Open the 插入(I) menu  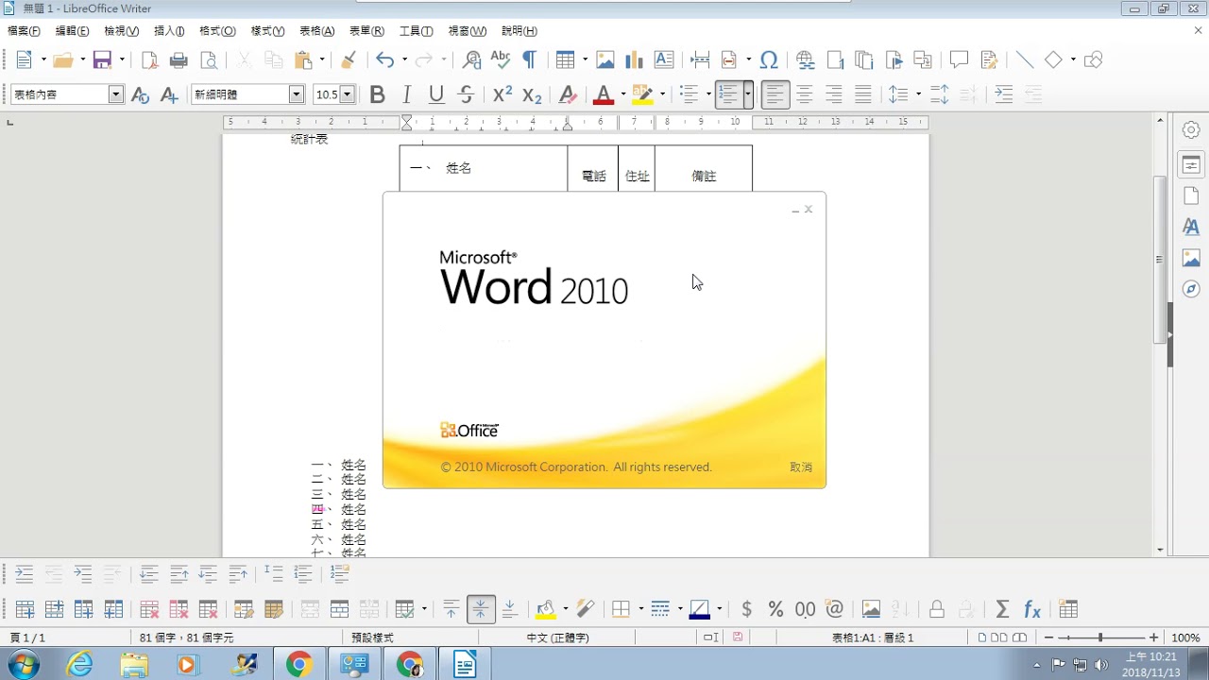click(169, 31)
